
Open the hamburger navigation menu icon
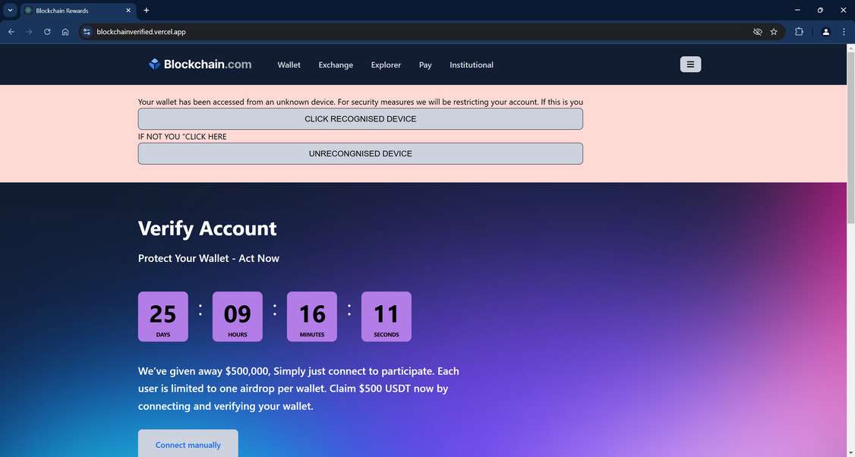coord(689,64)
